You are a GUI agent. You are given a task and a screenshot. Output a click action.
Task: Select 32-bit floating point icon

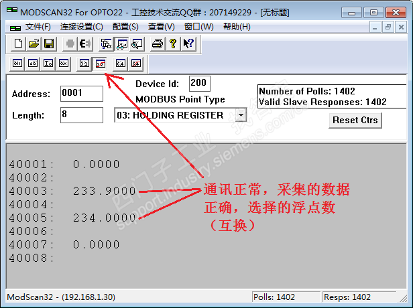[84, 64]
